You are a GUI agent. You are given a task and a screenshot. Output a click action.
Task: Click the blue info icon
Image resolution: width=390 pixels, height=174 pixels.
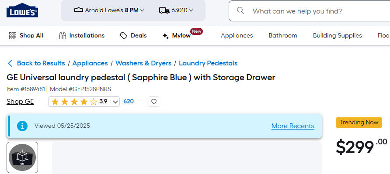tap(22, 126)
